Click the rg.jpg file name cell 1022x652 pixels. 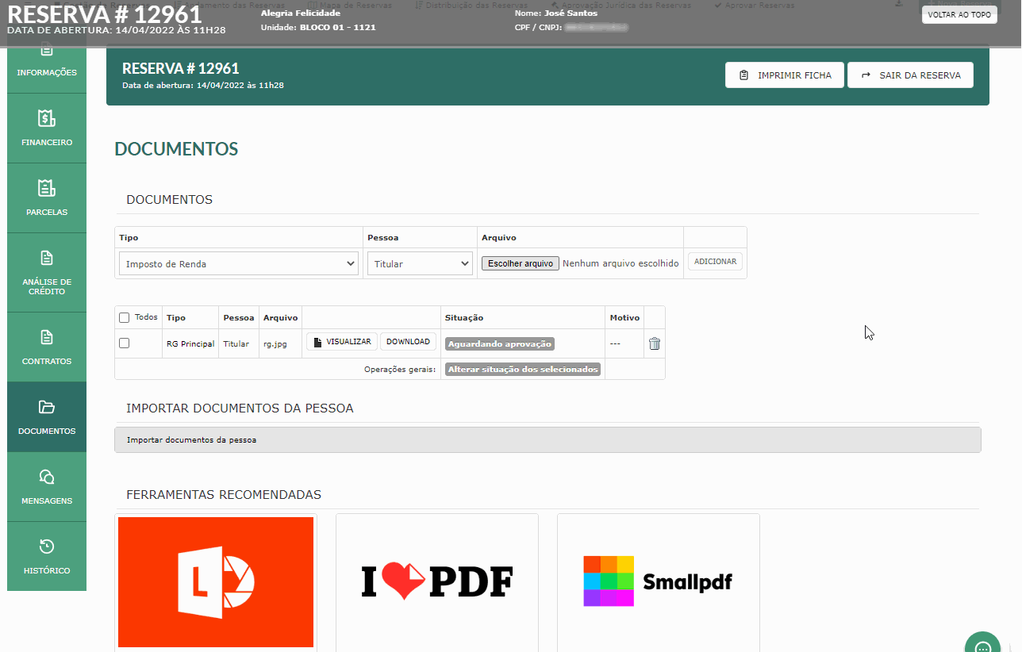tap(281, 343)
